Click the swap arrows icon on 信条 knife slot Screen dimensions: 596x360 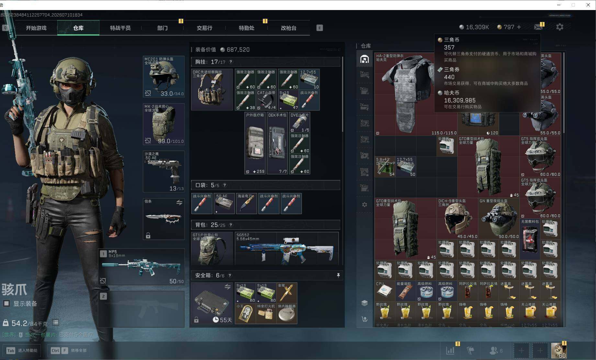coord(179,203)
